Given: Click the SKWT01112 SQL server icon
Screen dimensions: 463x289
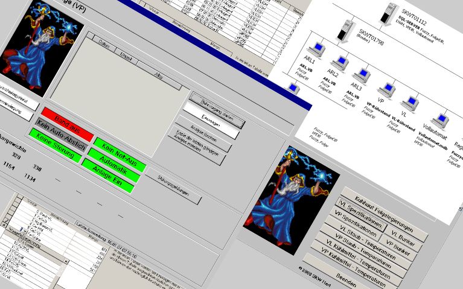Looking at the screenshot, I should click(x=389, y=14).
